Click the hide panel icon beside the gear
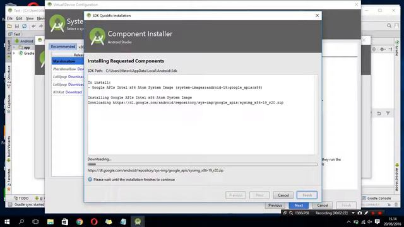Viewport: 404px width, 227px height. pos(391,49)
